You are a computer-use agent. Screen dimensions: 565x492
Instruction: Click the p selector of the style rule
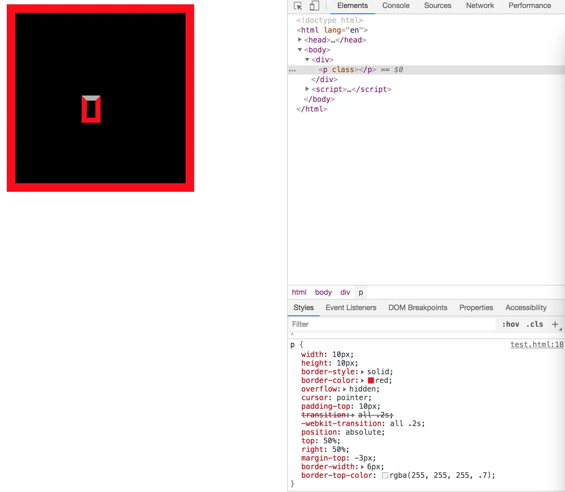292,345
